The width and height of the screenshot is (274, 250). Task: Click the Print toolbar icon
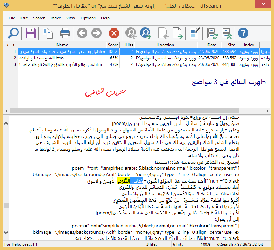pyautogui.click(x=65, y=34)
